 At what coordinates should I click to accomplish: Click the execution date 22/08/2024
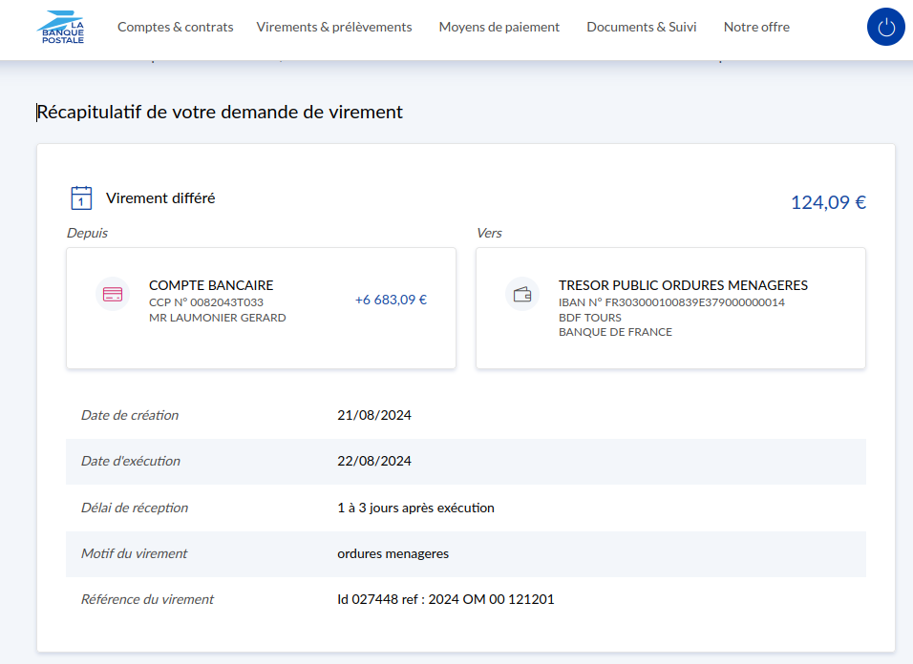[374, 461]
